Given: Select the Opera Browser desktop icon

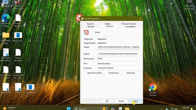Looking at the screenshot, I should click(18, 55).
